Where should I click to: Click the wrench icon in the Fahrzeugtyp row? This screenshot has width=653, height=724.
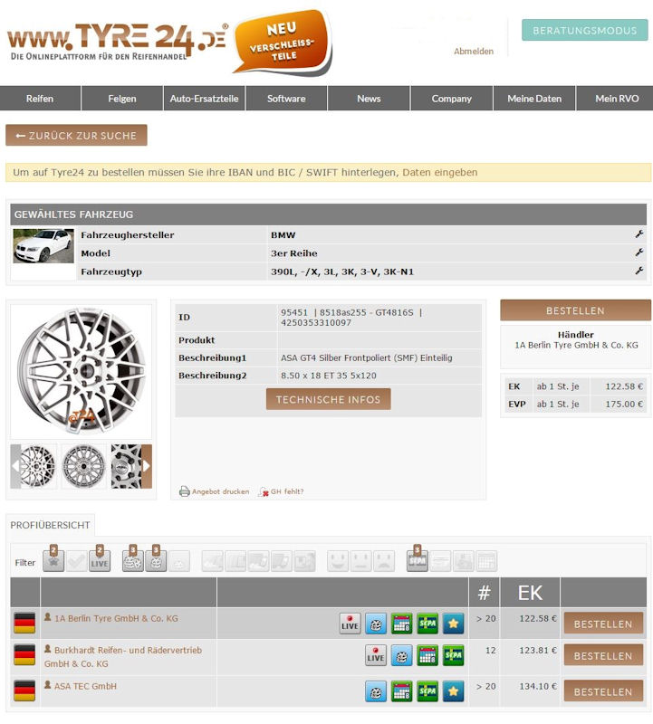639,271
